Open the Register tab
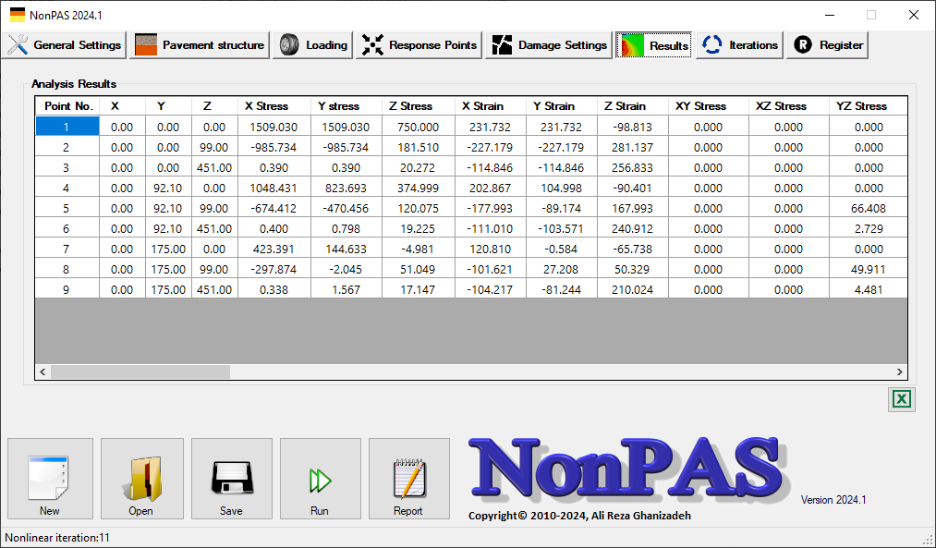The image size is (936, 548). [828, 44]
